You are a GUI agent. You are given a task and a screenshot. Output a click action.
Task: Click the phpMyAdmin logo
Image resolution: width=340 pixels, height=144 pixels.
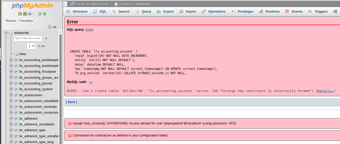[x=32, y=6]
